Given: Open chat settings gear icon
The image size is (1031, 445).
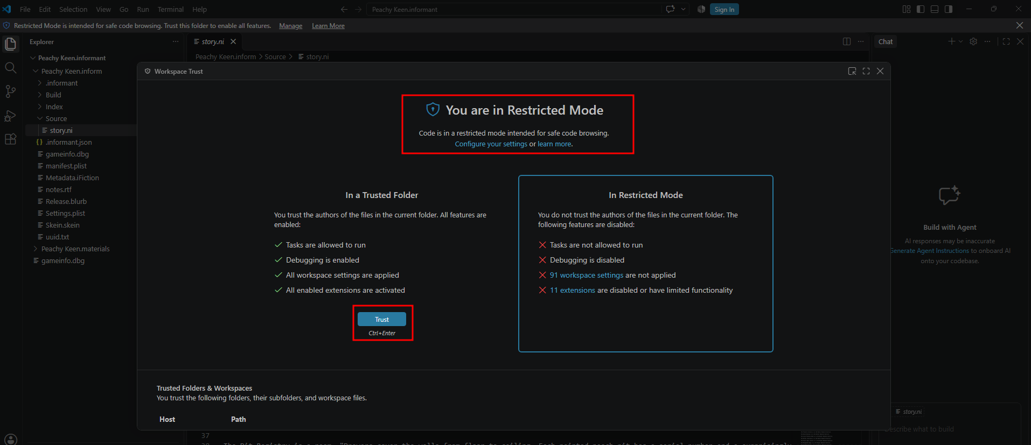Looking at the screenshot, I should 973,41.
